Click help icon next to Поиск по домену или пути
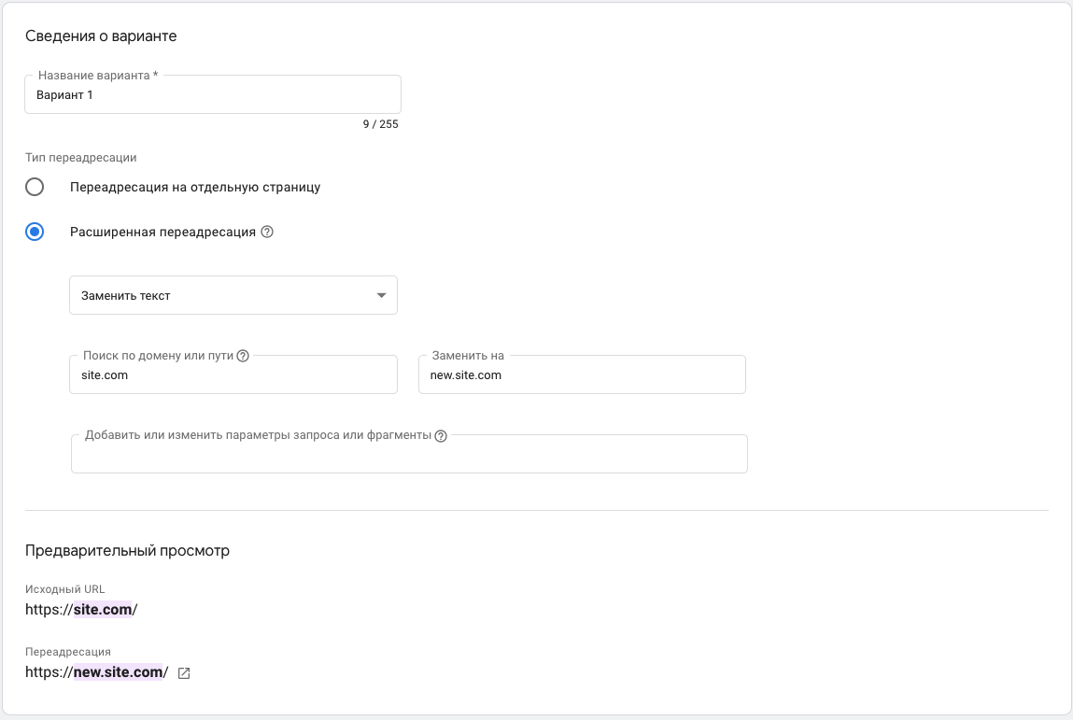1073x720 pixels. click(x=243, y=356)
